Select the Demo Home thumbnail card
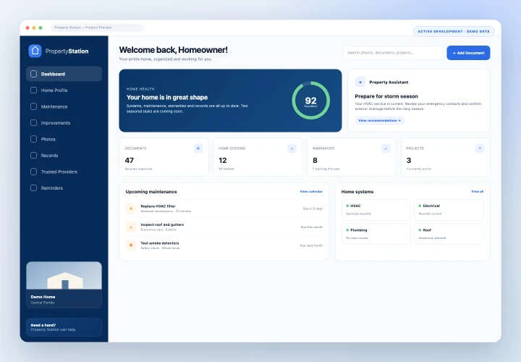The width and height of the screenshot is (521, 362). (64, 285)
